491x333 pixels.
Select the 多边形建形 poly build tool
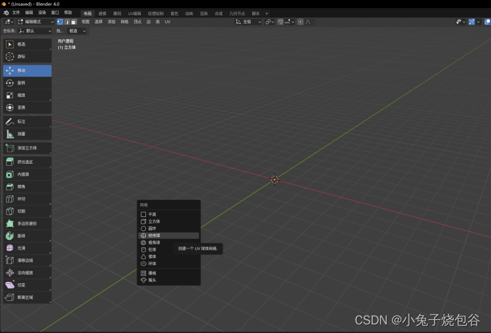pyautogui.click(x=27, y=224)
